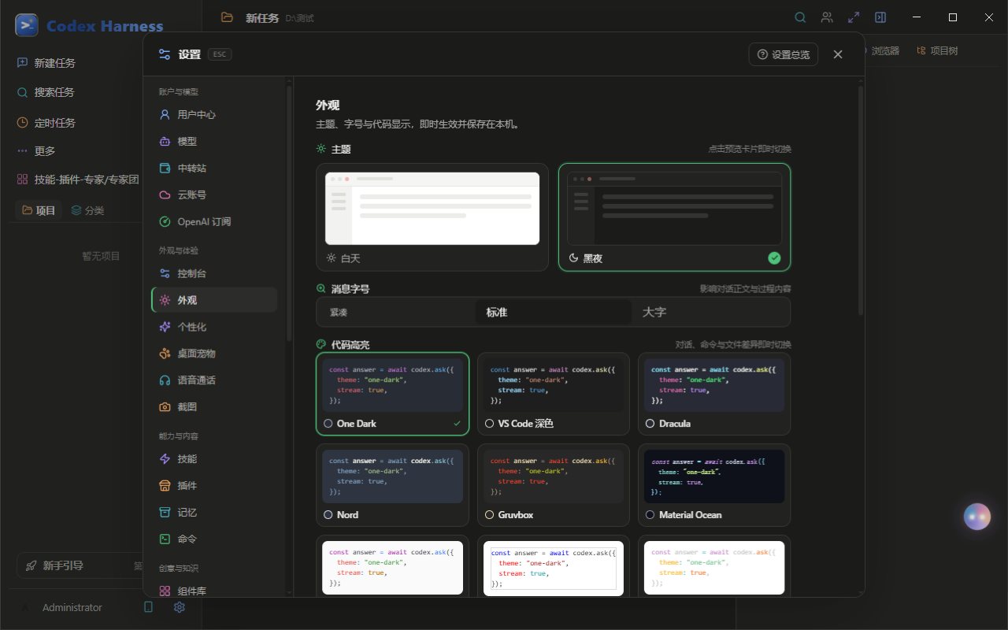This screenshot has height=630, width=1008.
Task: Switch to the 分类 tab
Action: point(87,210)
